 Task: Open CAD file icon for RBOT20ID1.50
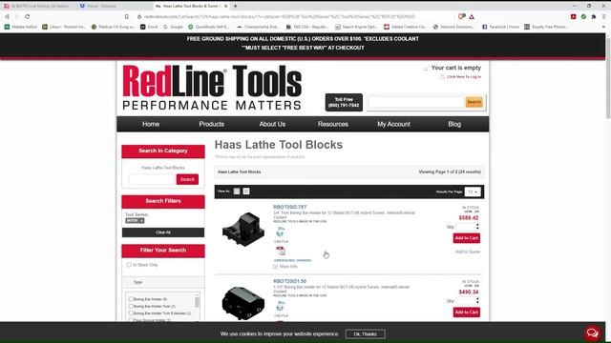tap(280, 307)
